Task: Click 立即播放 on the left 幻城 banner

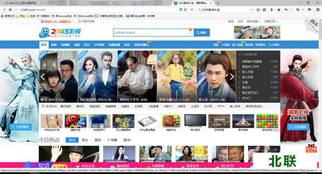Action: coord(20,127)
